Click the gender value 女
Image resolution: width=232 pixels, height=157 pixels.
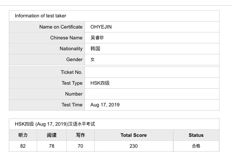click(92, 59)
